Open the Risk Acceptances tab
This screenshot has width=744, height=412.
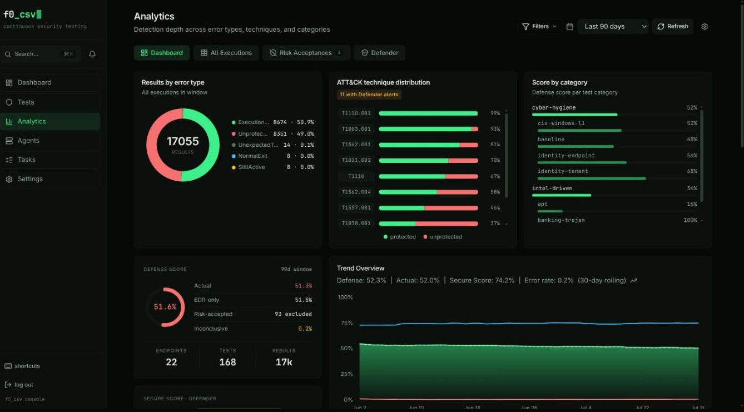(x=306, y=53)
